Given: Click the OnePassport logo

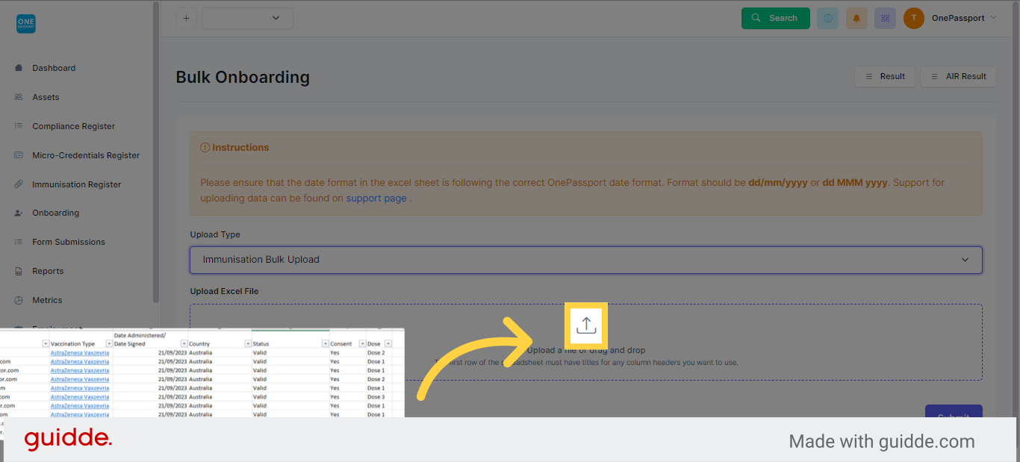Looking at the screenshot, I should 25,24.
